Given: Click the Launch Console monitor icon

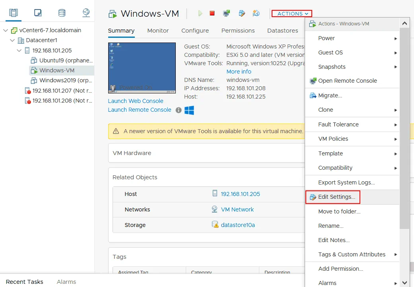Looking at the screenshot, I should 226,14.
